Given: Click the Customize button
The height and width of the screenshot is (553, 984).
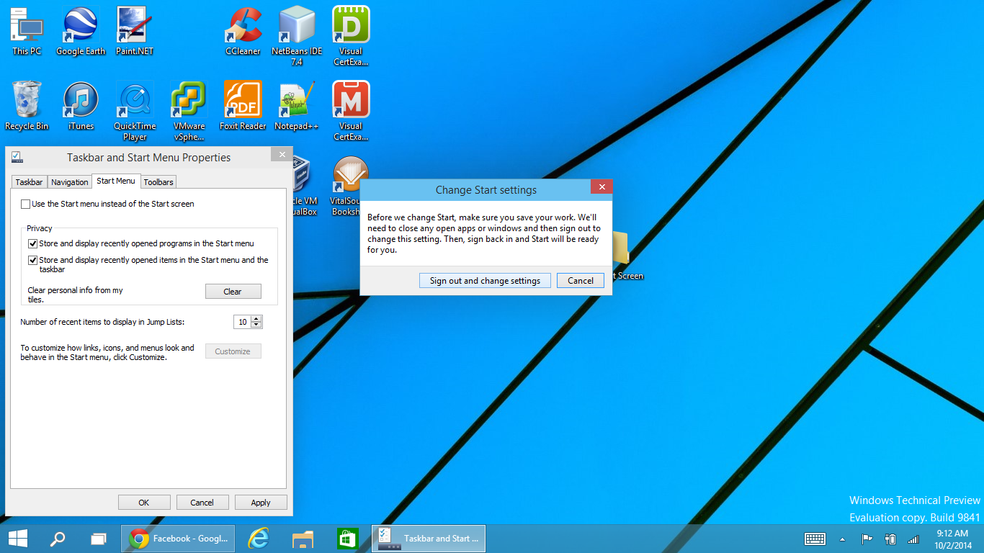Looking at the screenshot, I should pyautogui.click(x=233, y=351).
